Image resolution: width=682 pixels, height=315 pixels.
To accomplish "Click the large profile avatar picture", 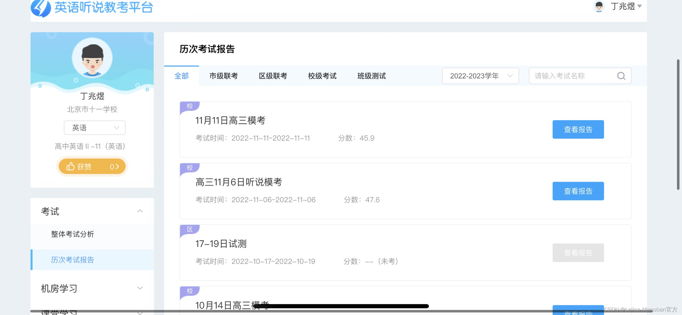I will 92,58.
